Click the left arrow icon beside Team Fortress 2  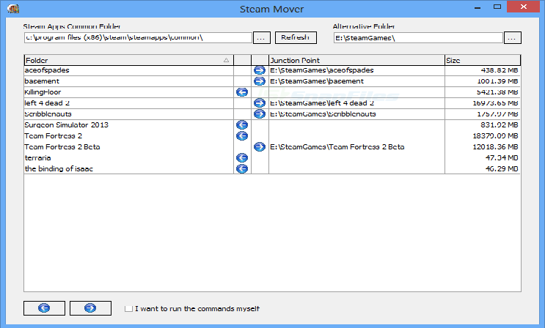tap(242, 136)
